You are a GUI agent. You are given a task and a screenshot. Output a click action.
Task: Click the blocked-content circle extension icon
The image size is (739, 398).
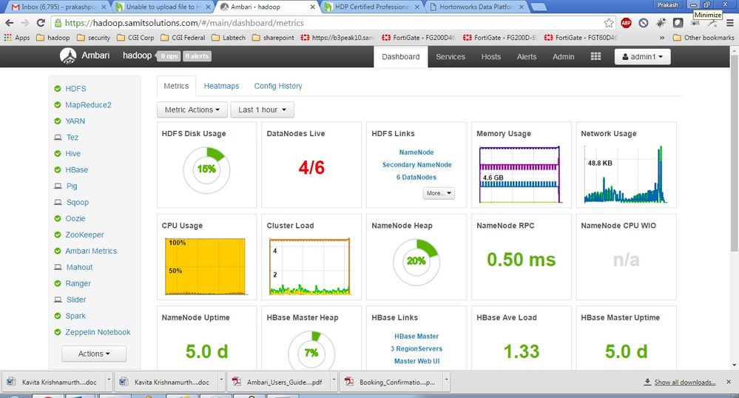644,23
